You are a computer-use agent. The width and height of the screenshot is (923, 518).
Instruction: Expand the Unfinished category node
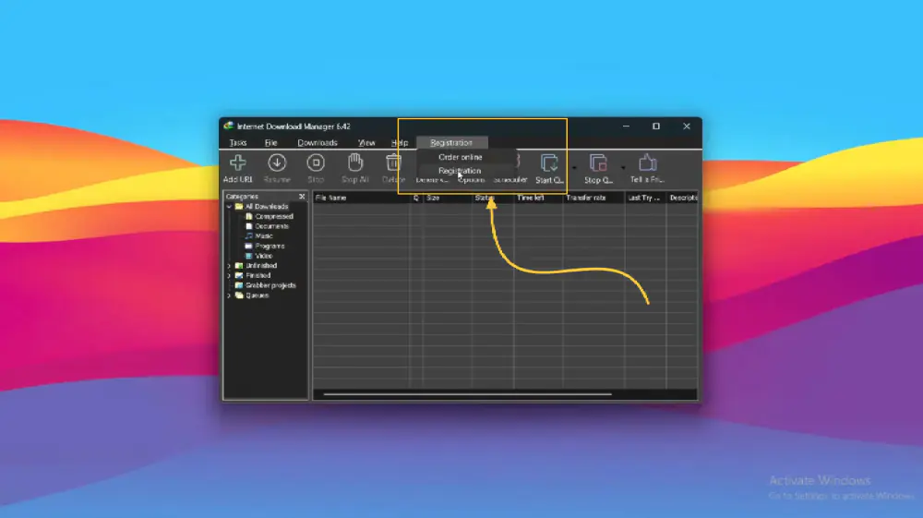coord(229,266)
